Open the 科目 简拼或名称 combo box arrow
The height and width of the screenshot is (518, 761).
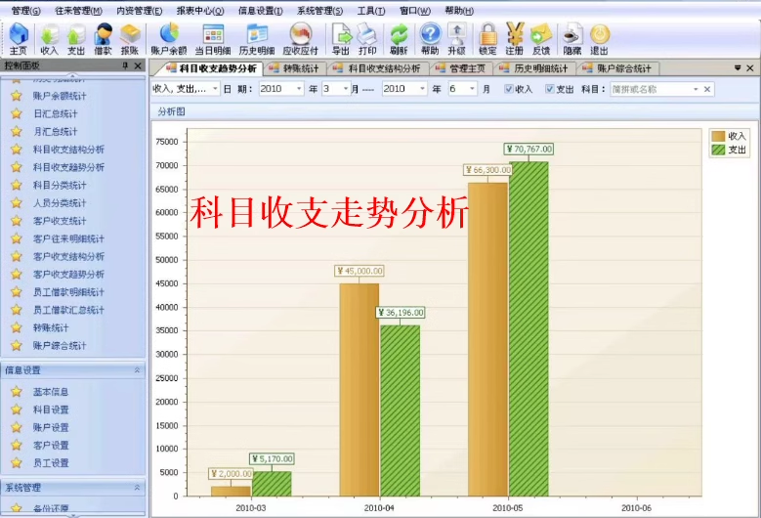[x=696, y=89]
